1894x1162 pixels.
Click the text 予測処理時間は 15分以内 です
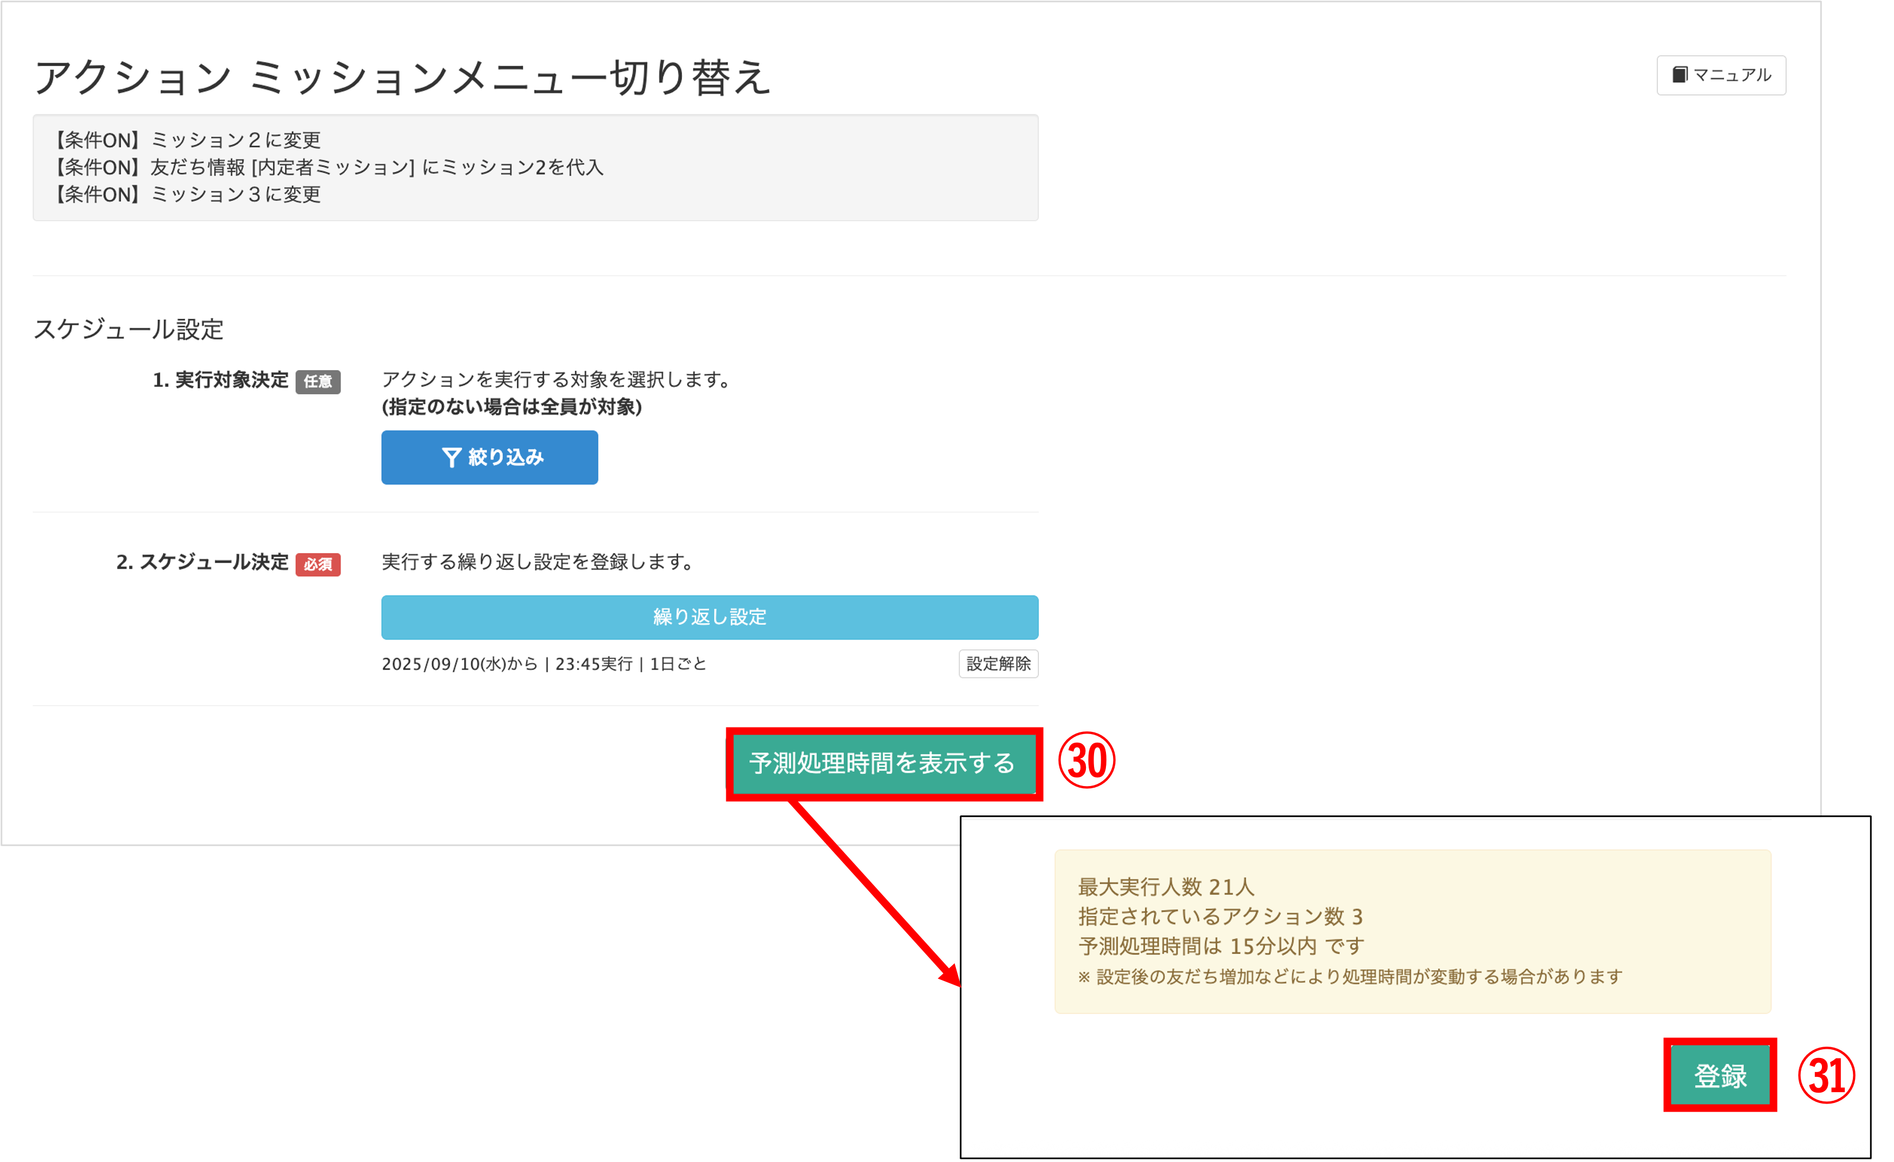click(x=1221, y=945)
